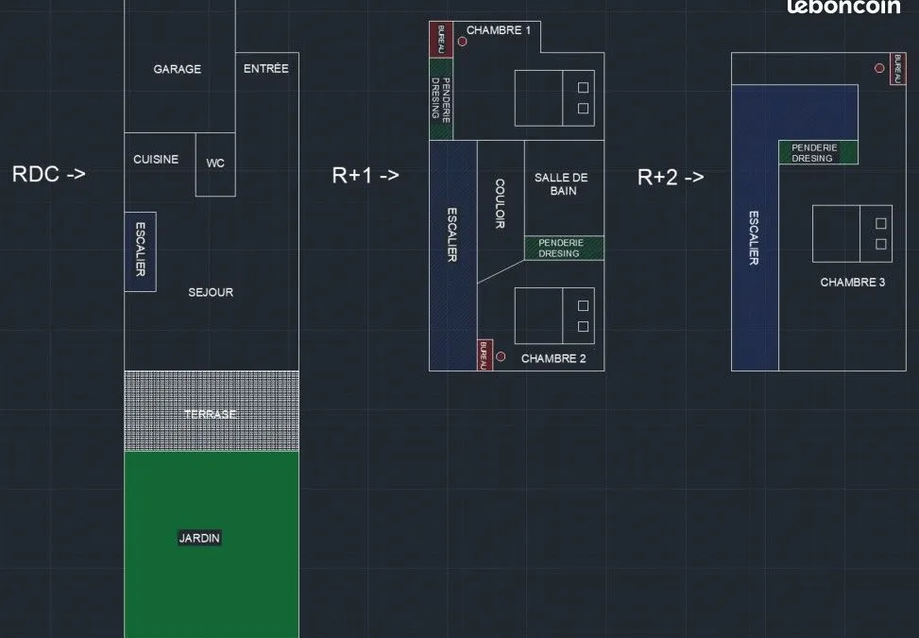Select the JARDIN label
This screenshot has width=919, height=638.
point(199,538)
